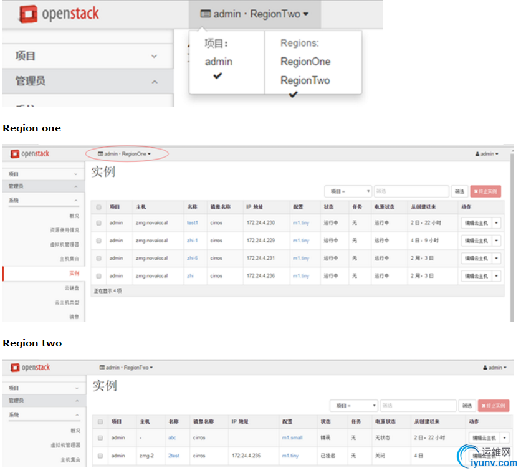Select RegionTwo in the Regions menu
Image resolution: width=521 pixels, height=473 pixels.
[x=305, y=80]
